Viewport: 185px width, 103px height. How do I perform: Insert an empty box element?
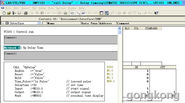click(135, 13)
